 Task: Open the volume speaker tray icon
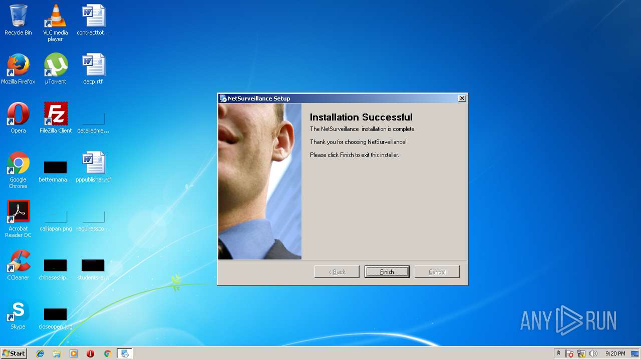[x=593, y=353]
